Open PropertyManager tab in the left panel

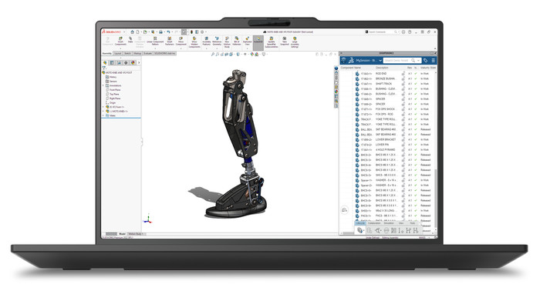tap(112, 63)
